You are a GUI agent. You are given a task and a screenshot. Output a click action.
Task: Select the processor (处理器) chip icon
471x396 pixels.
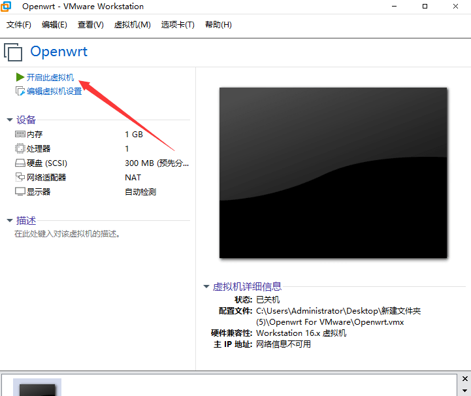pyautogui.click(x=20, y=148)
